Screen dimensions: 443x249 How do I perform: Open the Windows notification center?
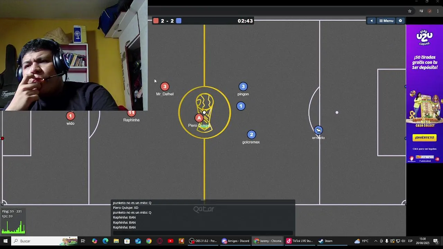click(436, 241)
